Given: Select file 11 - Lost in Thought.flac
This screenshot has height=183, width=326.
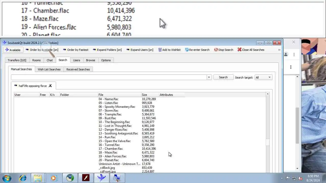Looking at the screenshot, I should 115,126.
